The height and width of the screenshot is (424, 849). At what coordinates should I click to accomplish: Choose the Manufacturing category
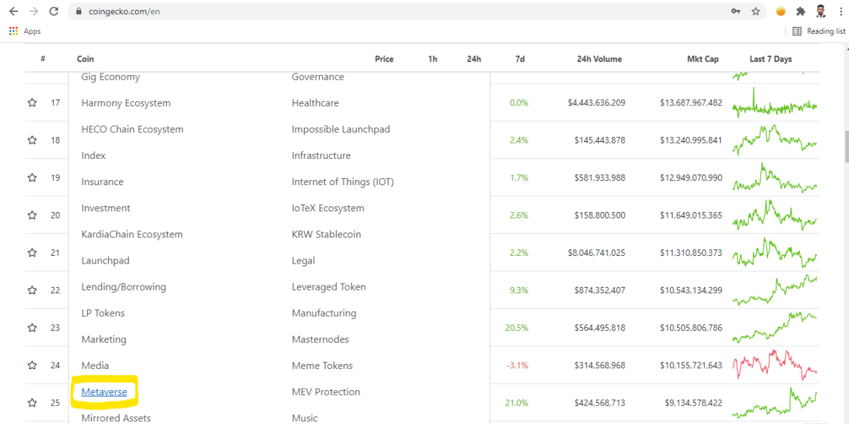(x=324, y=313)
